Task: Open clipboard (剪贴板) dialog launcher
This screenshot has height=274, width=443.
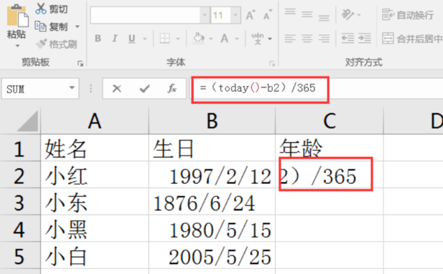Action: (x=81, y=64)
